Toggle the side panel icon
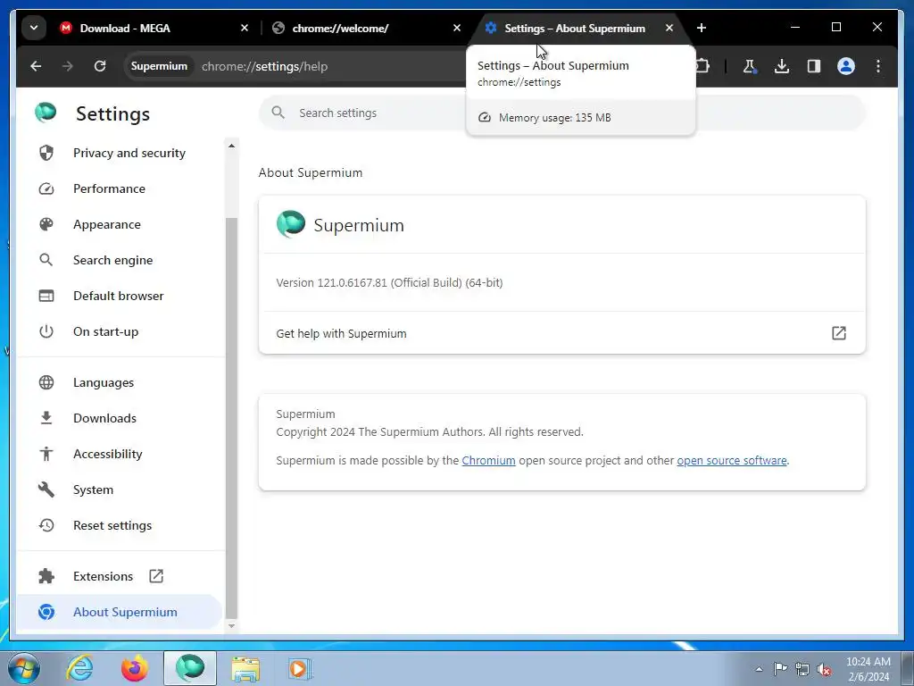914x686 pixels. point(814,66)
